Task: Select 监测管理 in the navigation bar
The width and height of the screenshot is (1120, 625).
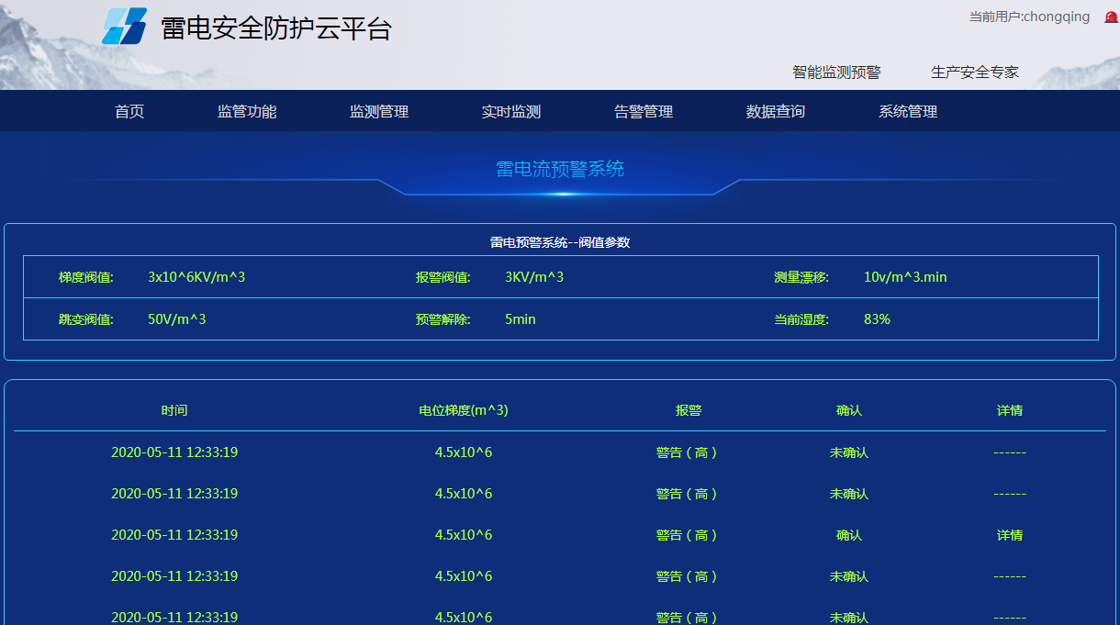Action: coord(379,112)
